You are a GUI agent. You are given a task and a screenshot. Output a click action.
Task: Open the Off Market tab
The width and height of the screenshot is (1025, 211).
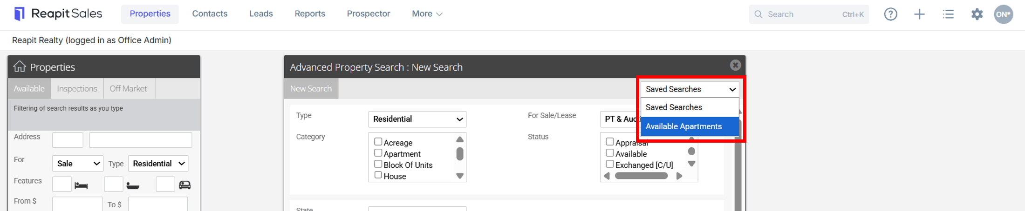128,88
